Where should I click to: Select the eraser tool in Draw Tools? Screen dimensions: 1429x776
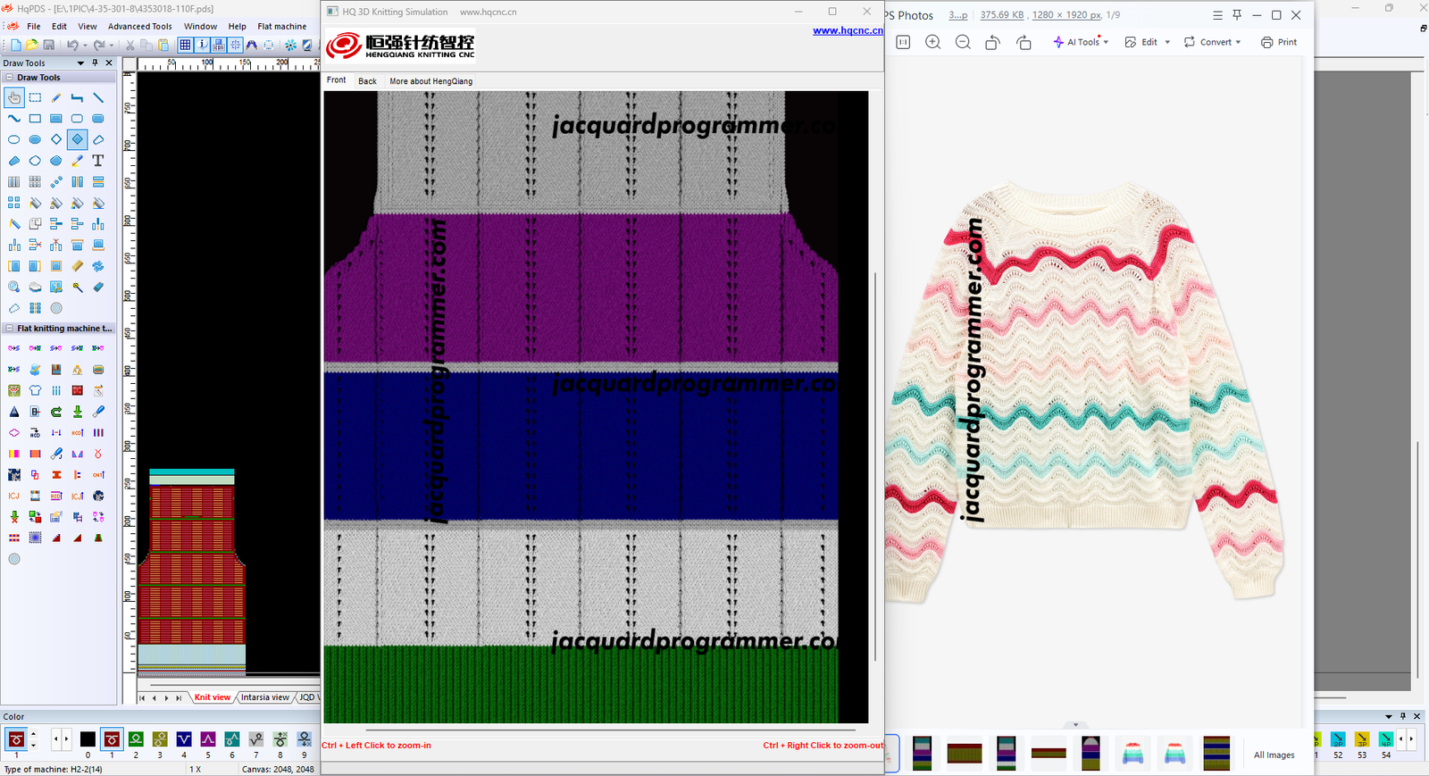(98, 288)
